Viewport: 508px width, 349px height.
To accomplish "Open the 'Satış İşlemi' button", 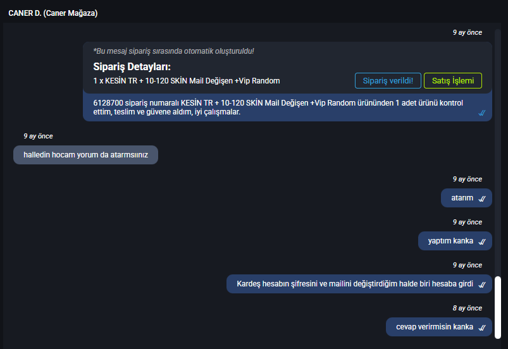I will (x=452, y=81).
